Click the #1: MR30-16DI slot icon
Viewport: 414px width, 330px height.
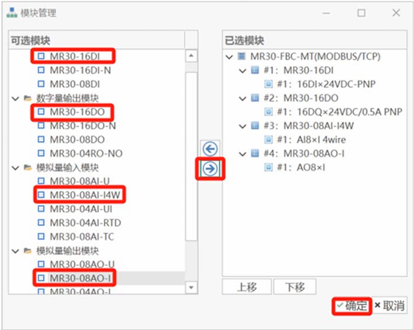255,70
